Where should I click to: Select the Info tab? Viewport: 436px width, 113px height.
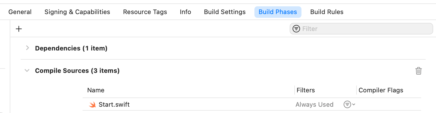(185, 12)
